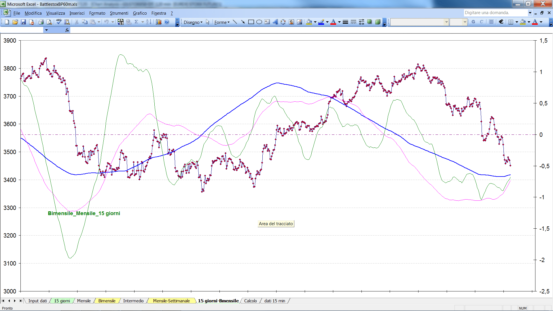Choose the Rectangle drawing tool
Viewport: 553px width, 311px height.
pyautogui.click(x=251, y=22)
